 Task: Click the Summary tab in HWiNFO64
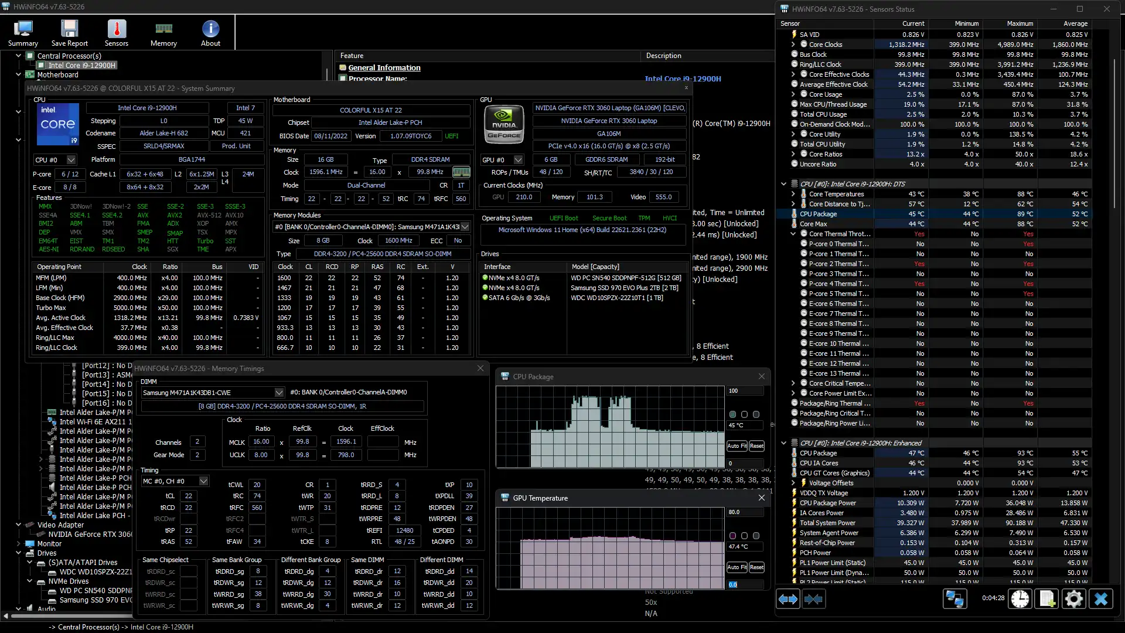coord(23,32)
